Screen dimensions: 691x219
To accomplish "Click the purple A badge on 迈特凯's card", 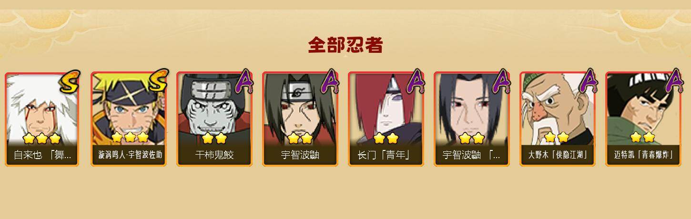I will [x=674, y=80].
